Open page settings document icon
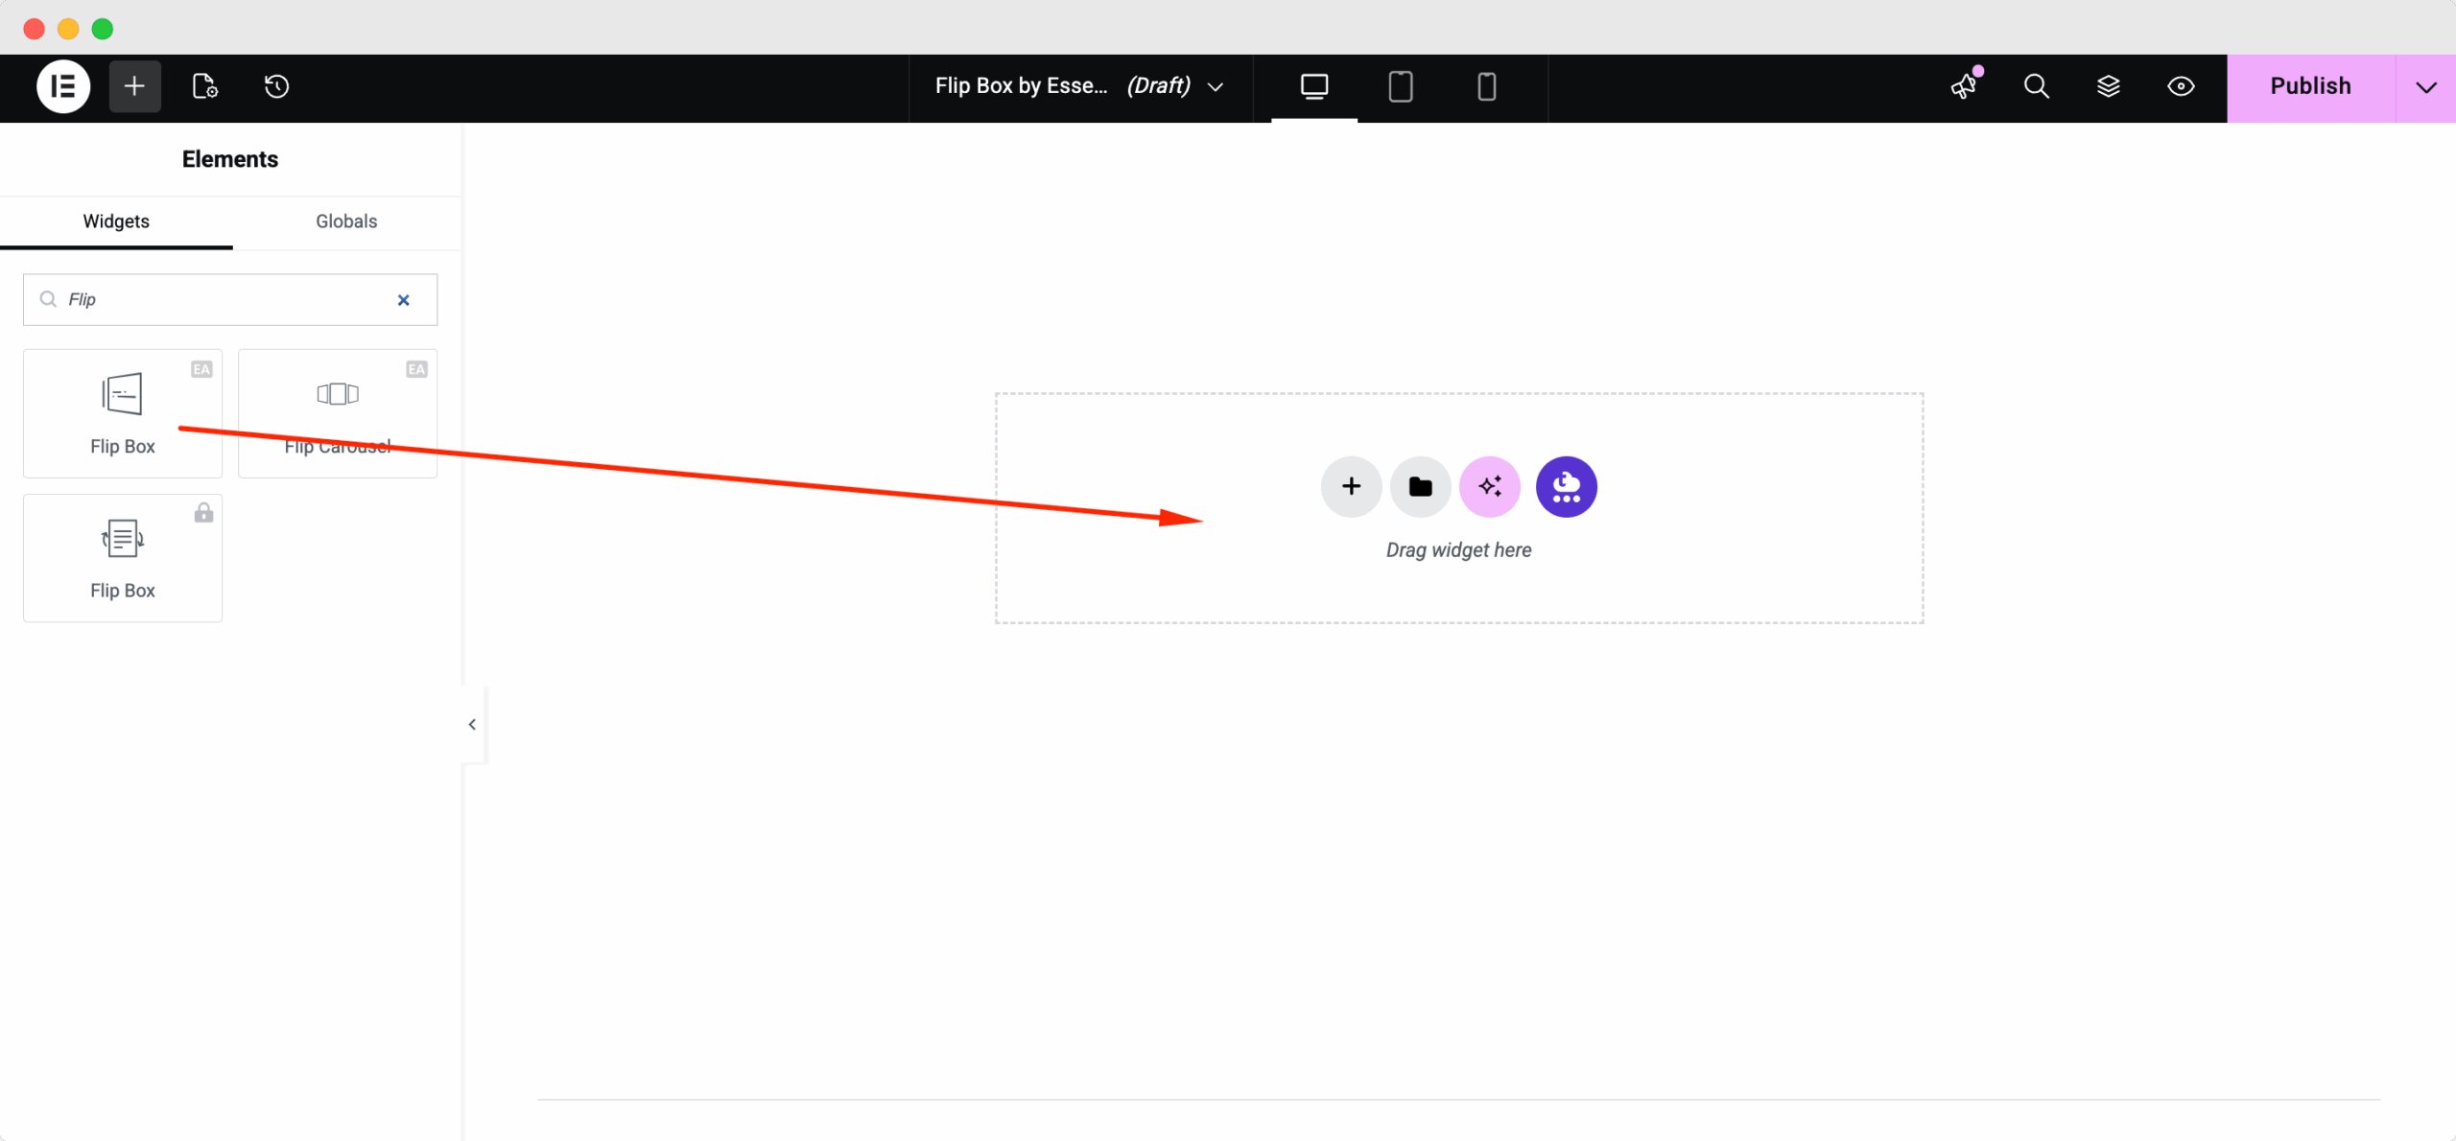 pos(204,86)
